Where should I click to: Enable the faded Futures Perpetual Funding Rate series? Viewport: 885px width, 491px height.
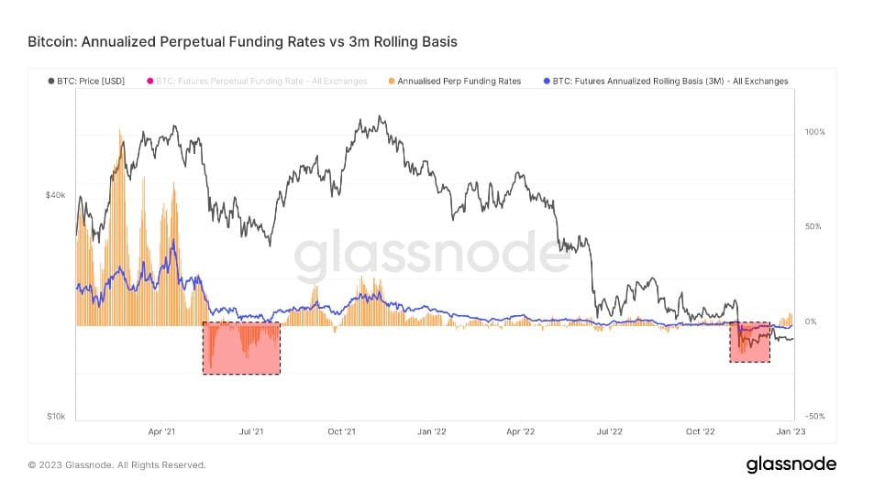click(257, 82)
